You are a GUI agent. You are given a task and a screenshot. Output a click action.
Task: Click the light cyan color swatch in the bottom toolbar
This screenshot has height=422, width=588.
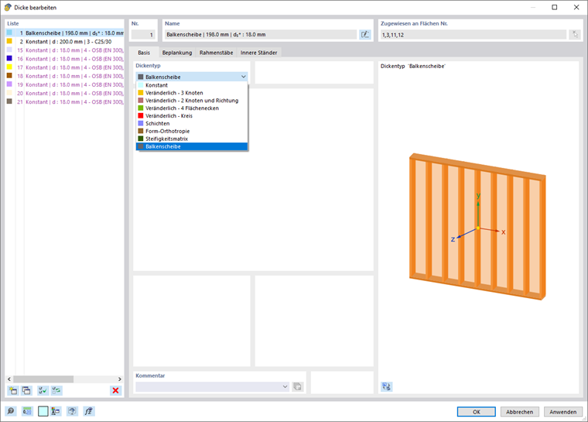[x=43, y=411]
